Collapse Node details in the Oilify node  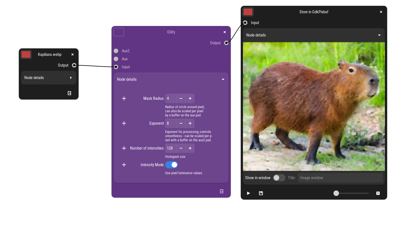click(x=223, y=79)
